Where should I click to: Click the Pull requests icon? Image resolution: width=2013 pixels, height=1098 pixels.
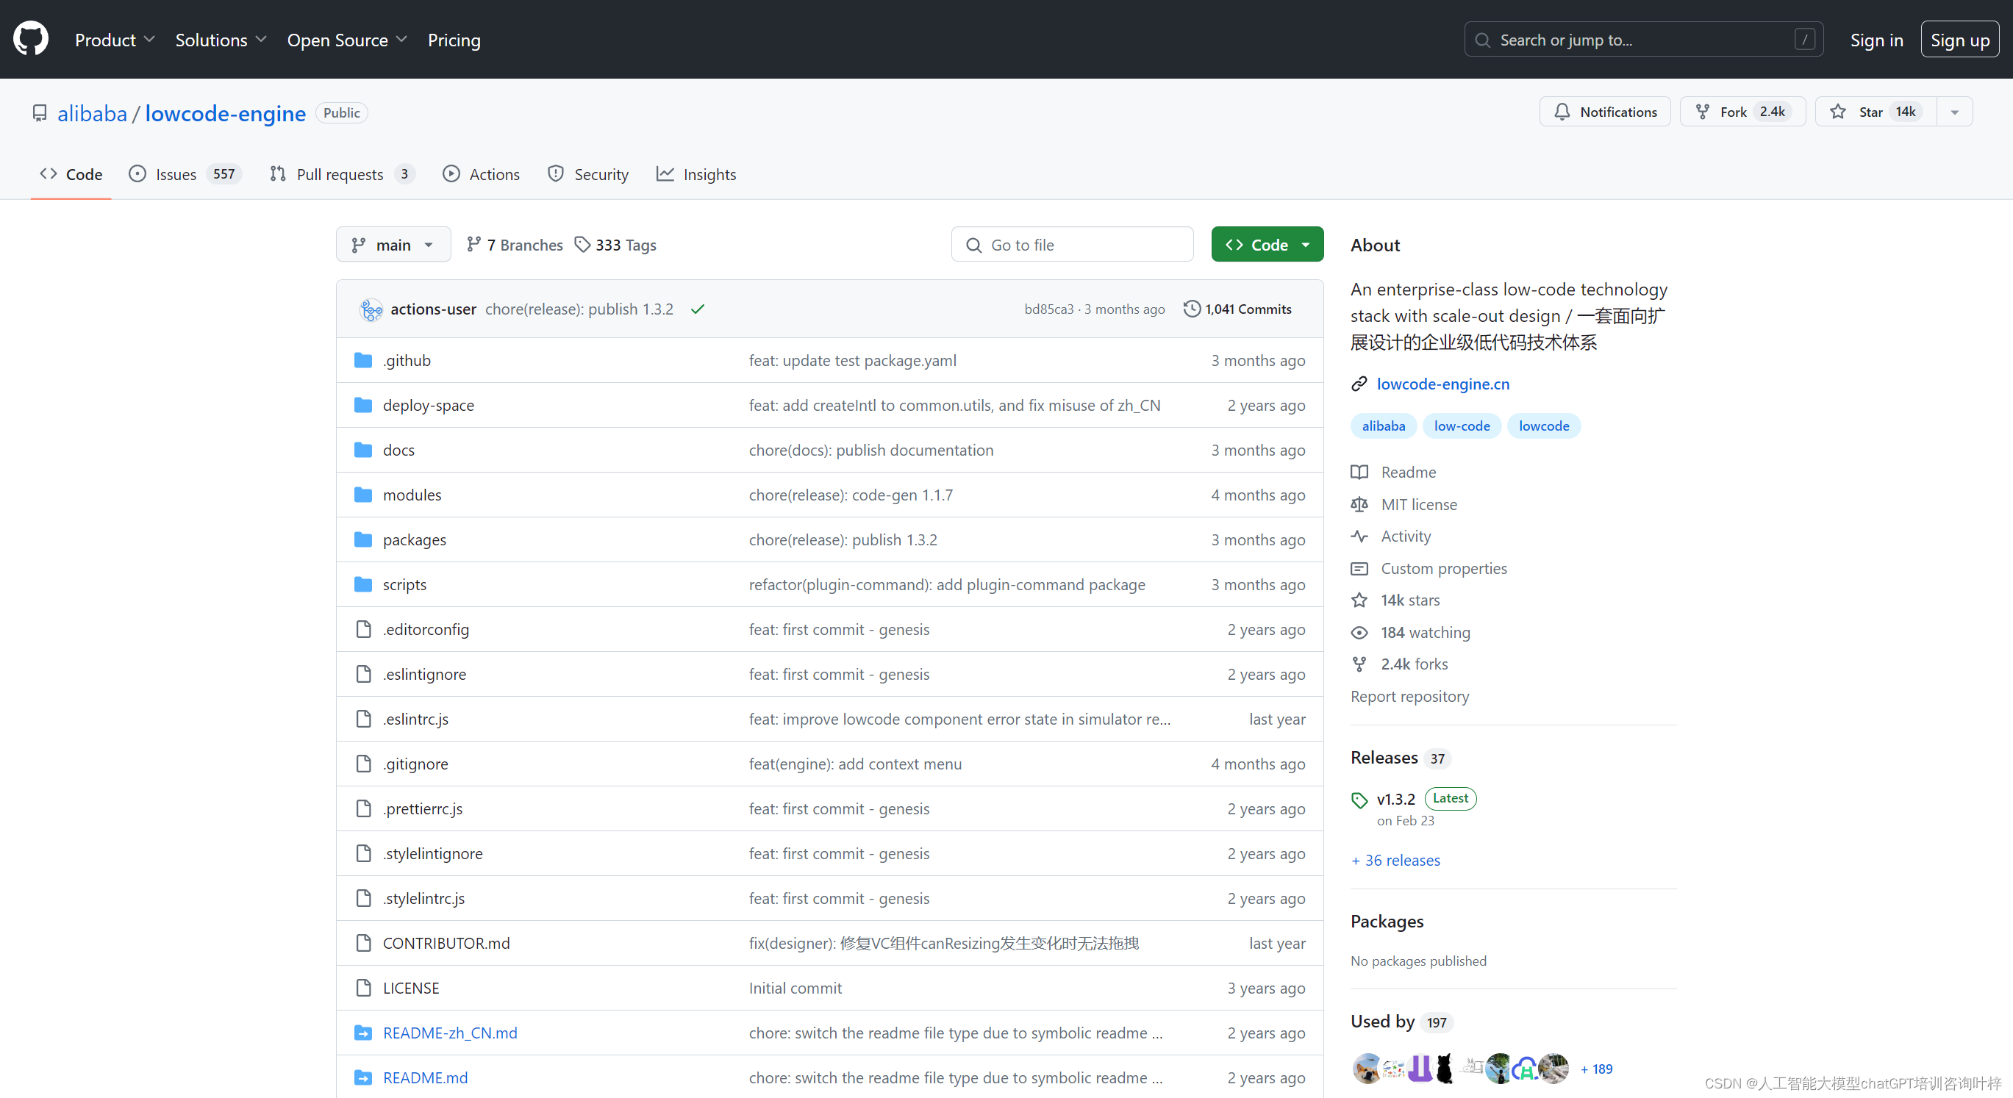276,173
